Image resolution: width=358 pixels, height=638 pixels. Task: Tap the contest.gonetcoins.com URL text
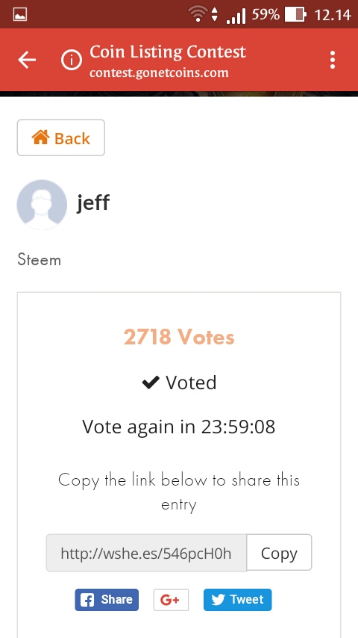[159, 72]
